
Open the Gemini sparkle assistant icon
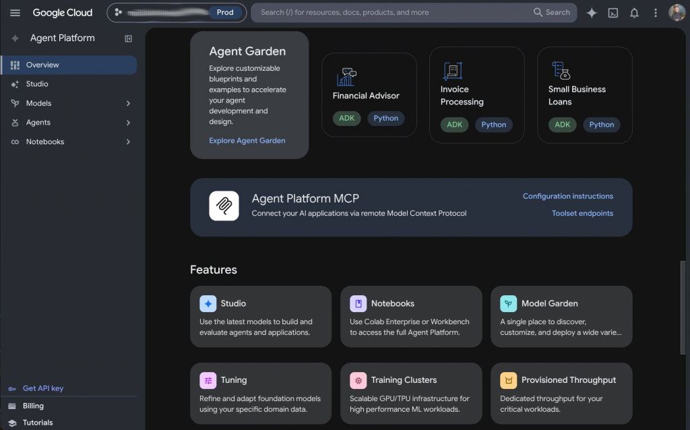click(x=592, y=13)
